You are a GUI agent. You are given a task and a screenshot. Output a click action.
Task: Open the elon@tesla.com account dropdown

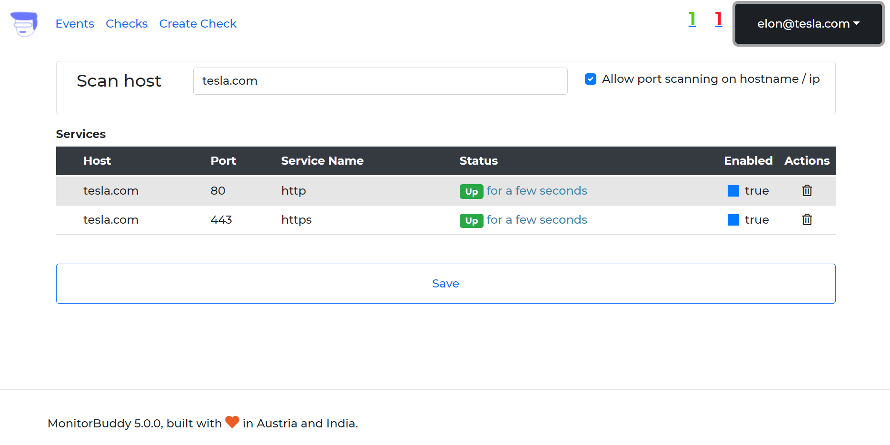click(808, 24)
